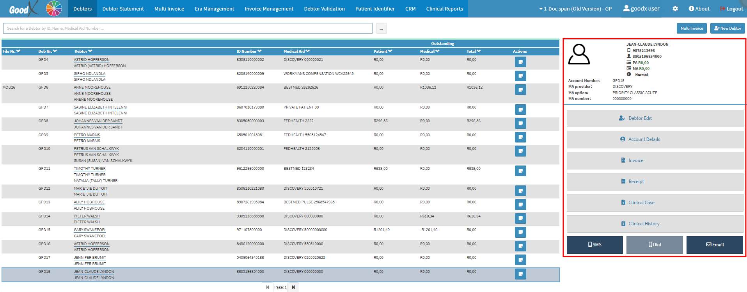Open Account Details
This screenshot has height=292, width=747.
(655, 139)
